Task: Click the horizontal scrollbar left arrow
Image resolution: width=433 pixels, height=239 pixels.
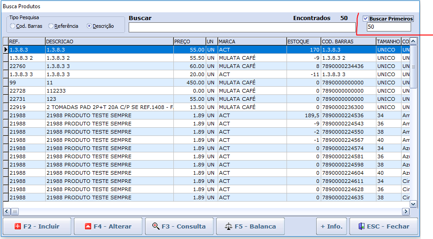Action: [7, 212]
